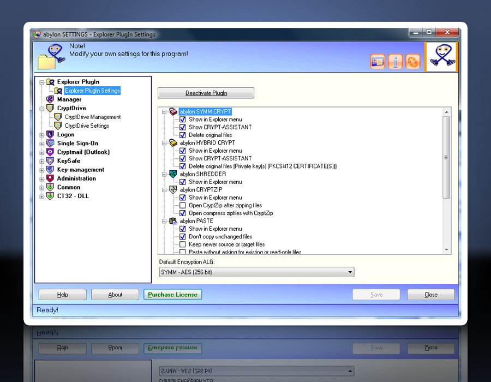Image resolution: width=491 pixels, height=382 pixels.
Task: Collapse the Explorer PlugIn tree node
Action: [x=41, y=82]
